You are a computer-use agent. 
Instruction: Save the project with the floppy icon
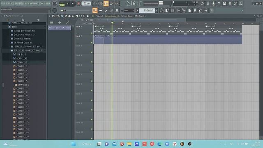coord(224,3)
